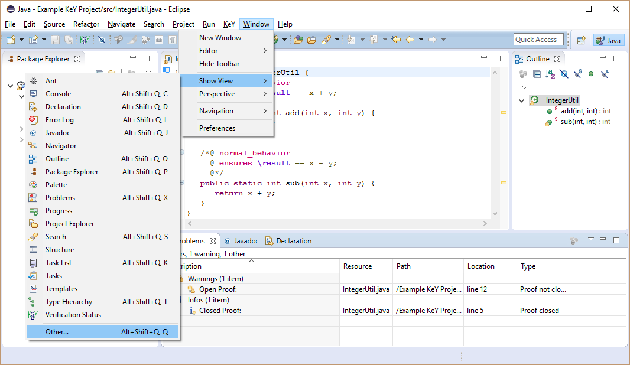Close the Package Explorer view tab
The height and width of the screenshot is (365, 630).
click(77, 58)
